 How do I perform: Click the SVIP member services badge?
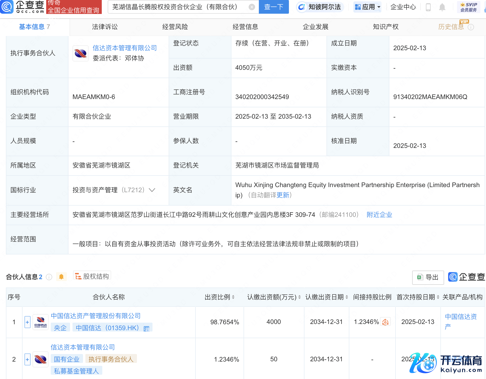tap(469, 7)
